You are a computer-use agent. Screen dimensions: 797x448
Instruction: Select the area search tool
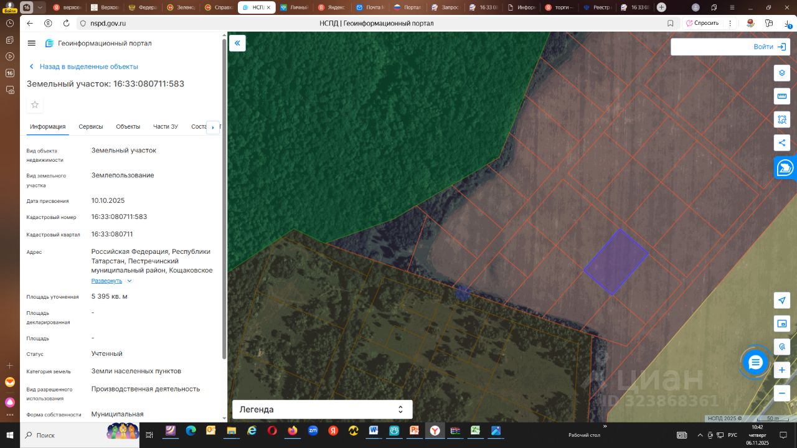click(x=782, y=119)
